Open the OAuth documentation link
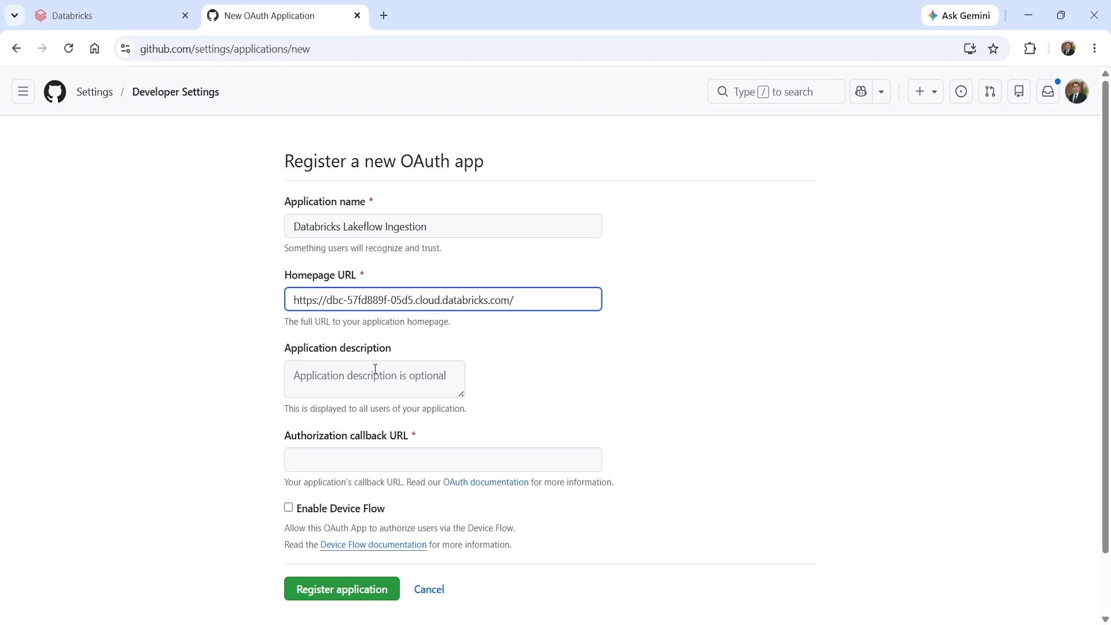This screenshot has width=1111, height=625. click(486, 483)
